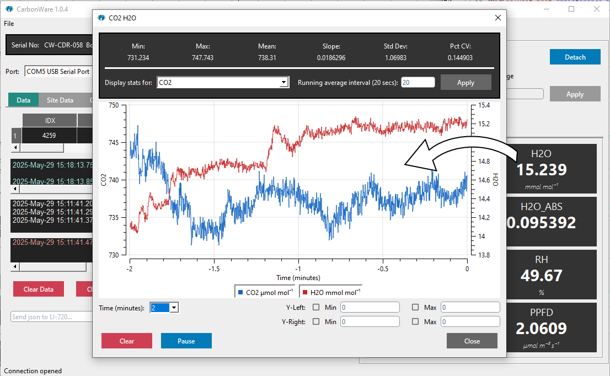Click orange log line 2025-May-29 15:11:41.47
This screenshot has width=610, height=376.
pos(52,242)
